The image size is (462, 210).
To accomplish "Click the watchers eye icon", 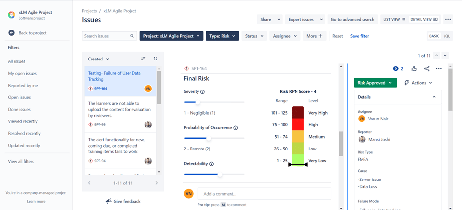I will point(396,68).
